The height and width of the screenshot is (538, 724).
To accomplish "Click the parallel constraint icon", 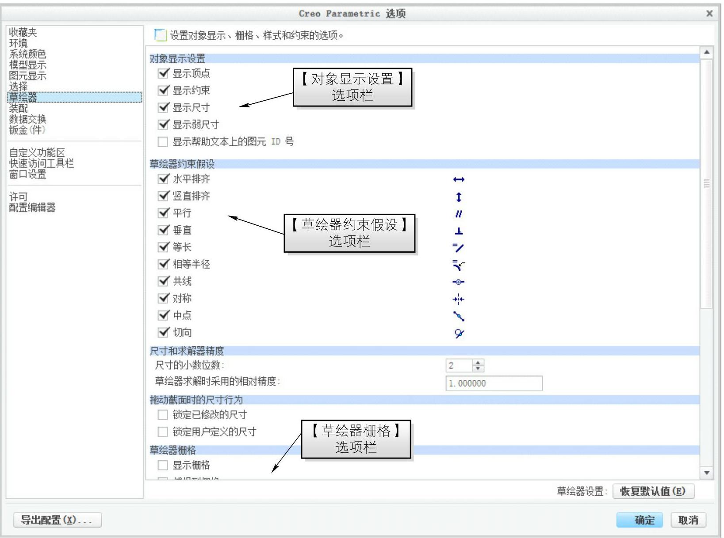I will (x=459, y=214).
